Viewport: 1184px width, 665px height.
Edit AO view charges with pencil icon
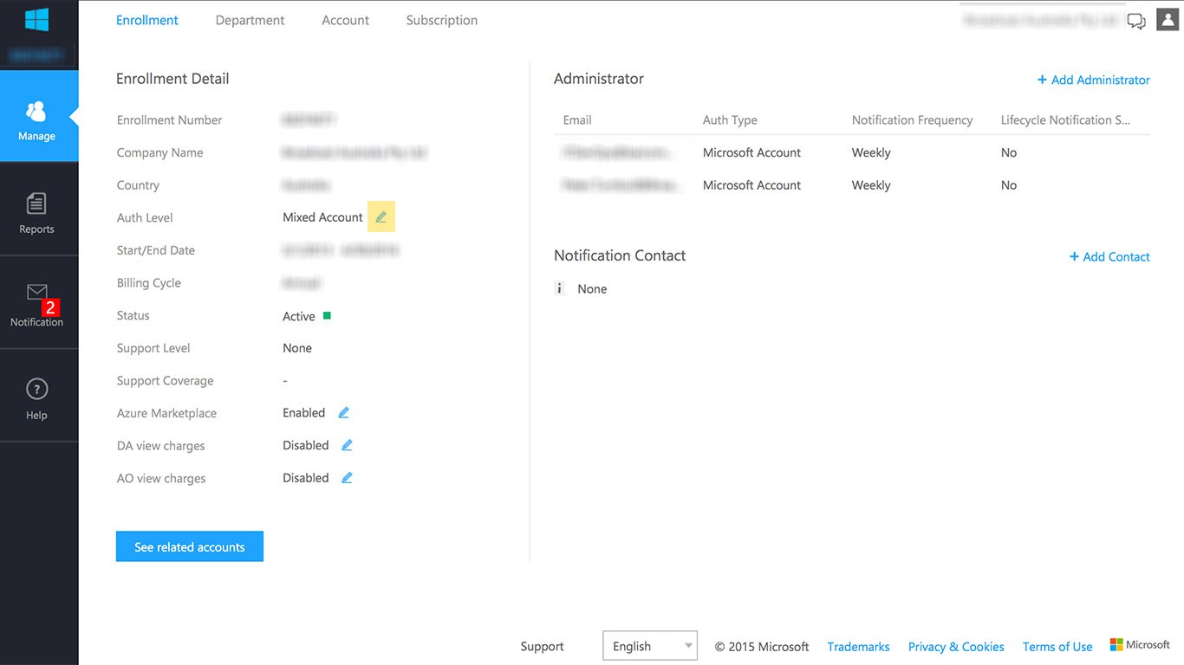tap(347, 477)
